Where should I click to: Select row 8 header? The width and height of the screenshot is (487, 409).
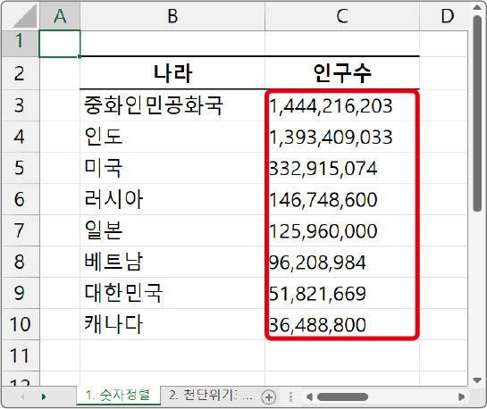coord(21,262)
